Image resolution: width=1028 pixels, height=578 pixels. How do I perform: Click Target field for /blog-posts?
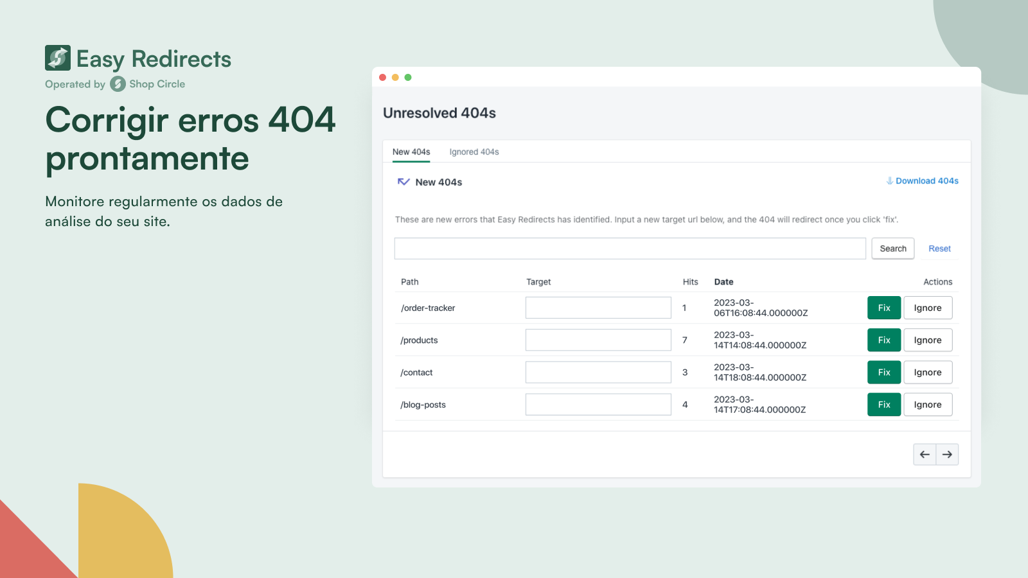pyautogui.click(x=598, y=405)
